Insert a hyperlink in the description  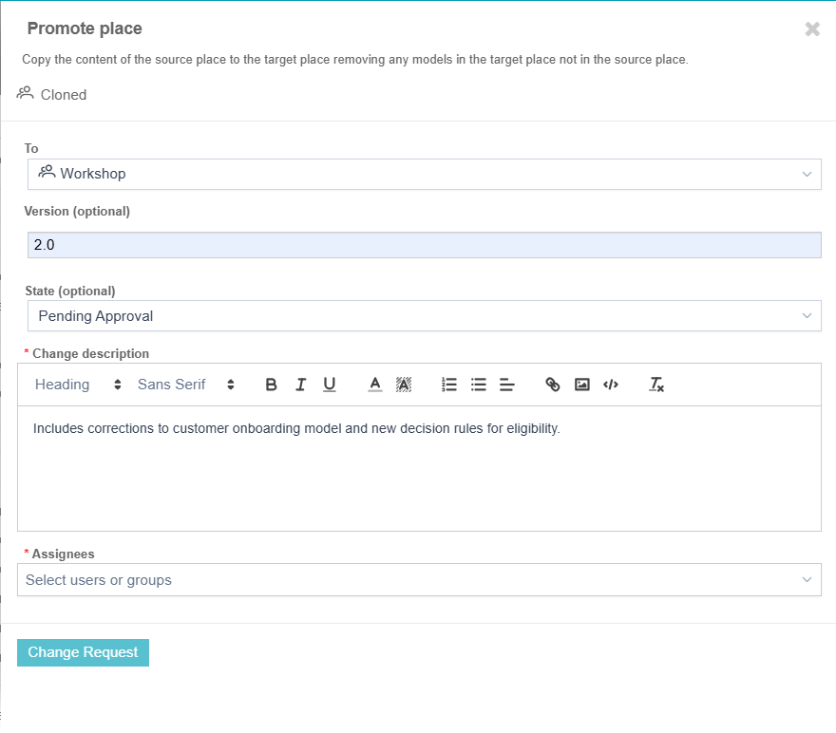pos(553,385)
